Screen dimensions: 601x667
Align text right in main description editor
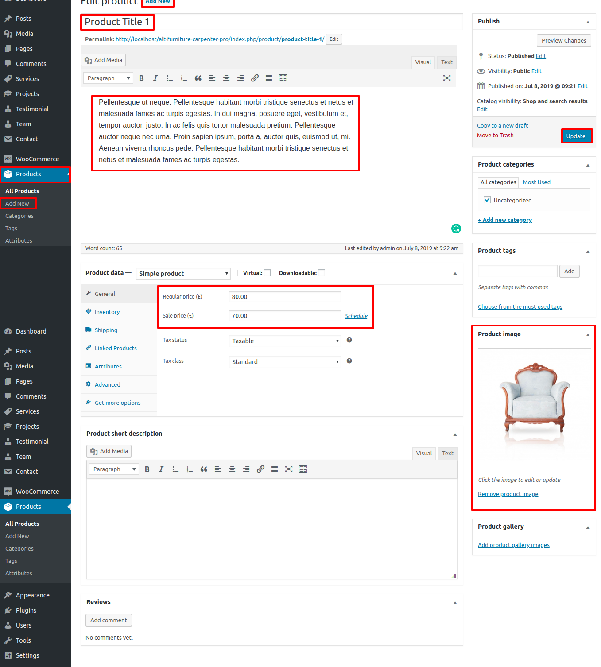(x=240, y=78)
